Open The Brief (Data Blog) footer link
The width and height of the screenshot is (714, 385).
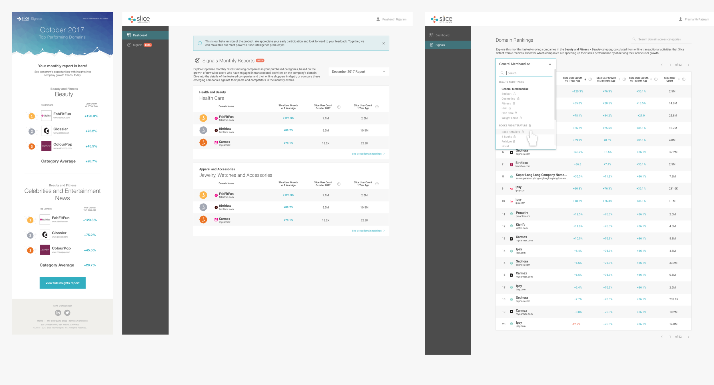57,321
